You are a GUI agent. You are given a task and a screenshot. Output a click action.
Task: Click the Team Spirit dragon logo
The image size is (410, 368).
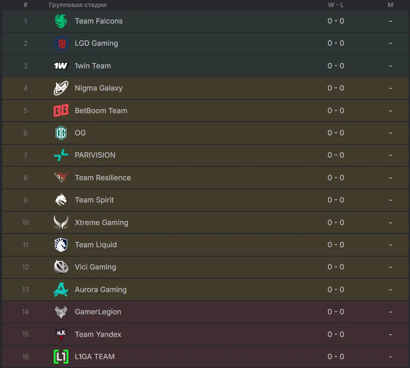pos(61,200)
